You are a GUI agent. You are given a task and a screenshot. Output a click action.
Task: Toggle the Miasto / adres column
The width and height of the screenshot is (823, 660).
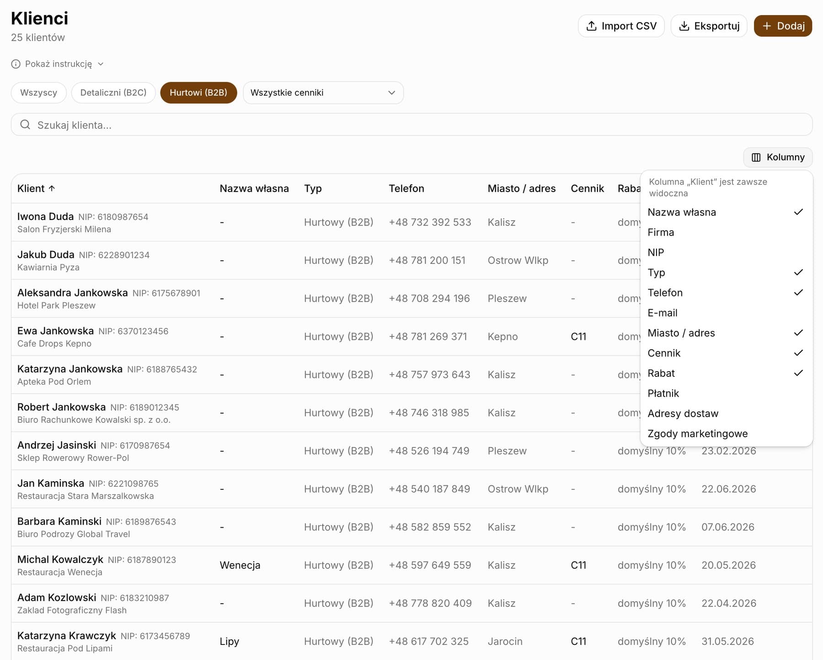click(x=726, y=333)
